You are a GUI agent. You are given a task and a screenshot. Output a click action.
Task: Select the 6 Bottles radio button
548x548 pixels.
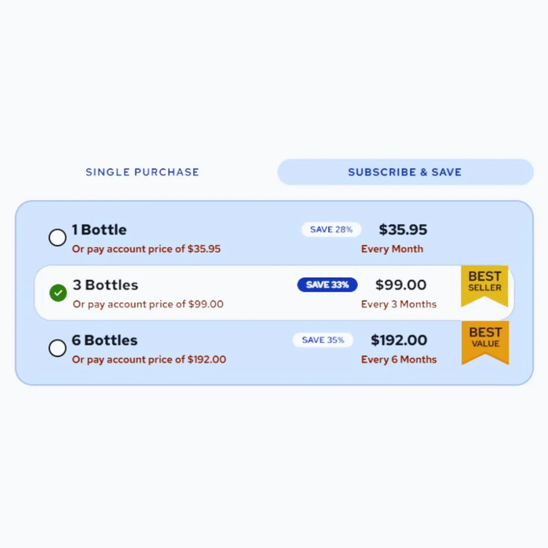point(58,348)
